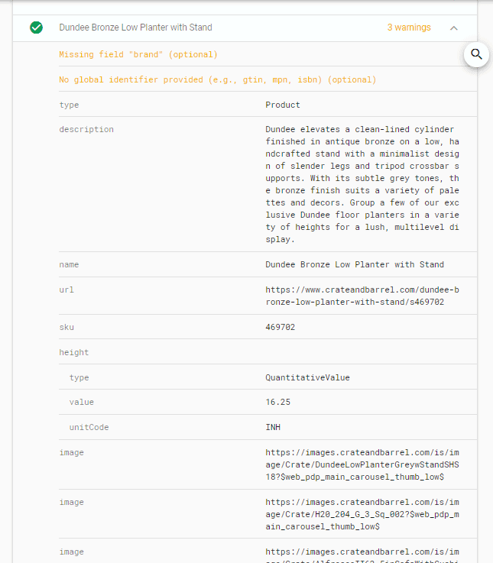Collapse the Dundee Bronze Low Planter section
Image resolution: width=493 pixels, height=563 pixels.
click(454, 28)
